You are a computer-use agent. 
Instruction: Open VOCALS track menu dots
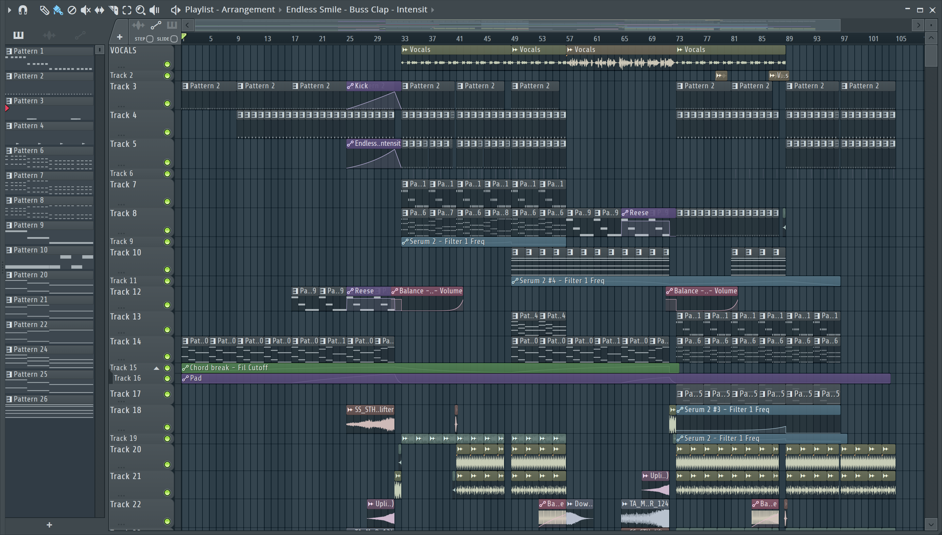point(121,67)
